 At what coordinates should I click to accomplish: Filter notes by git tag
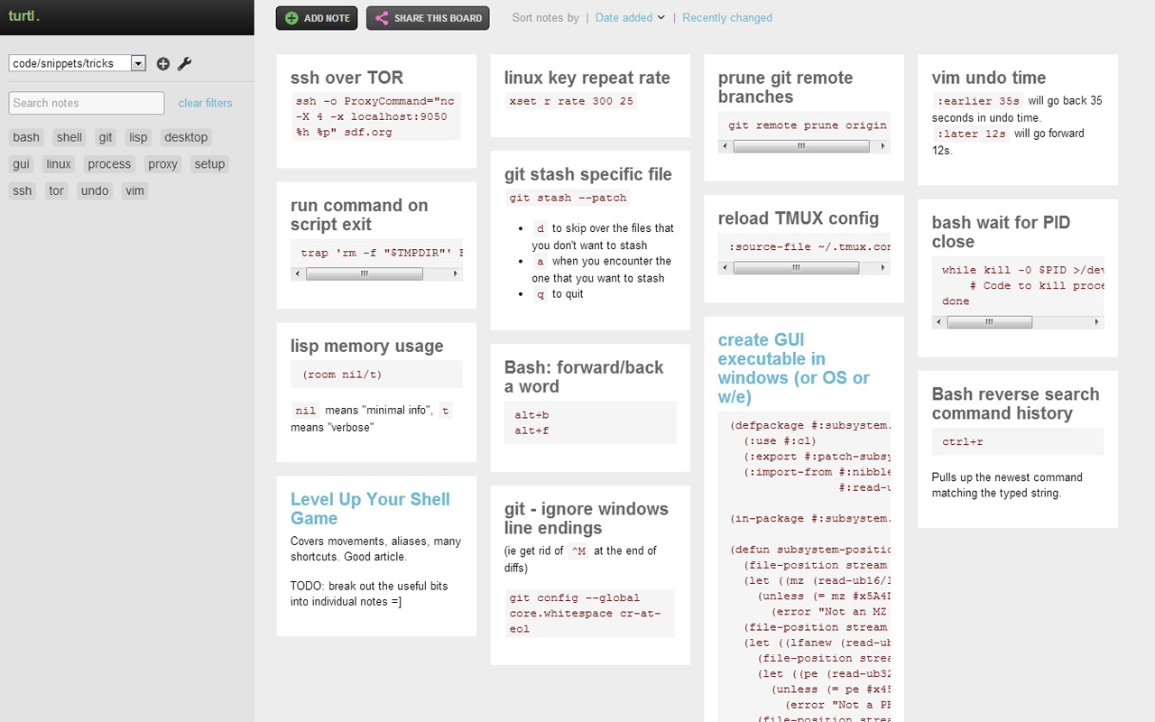[106, 137]
